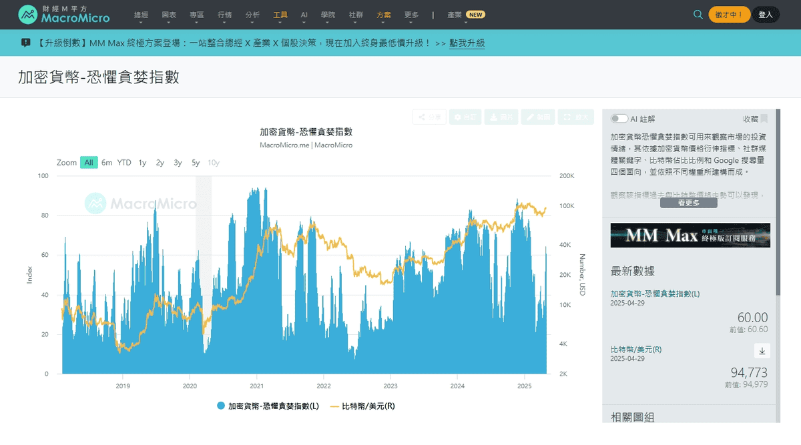The image size is (801, 445).
Task: Select the YTD zoom range
Action: tap(124, 162)
